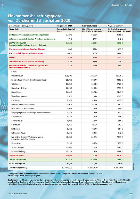This screenshot has height=199, width=140.
Task: Click the row label 'Stromsteuer'
Action: (17, 143)
